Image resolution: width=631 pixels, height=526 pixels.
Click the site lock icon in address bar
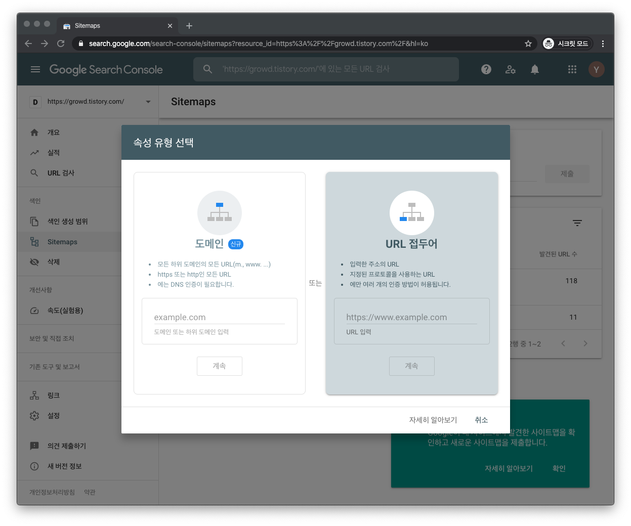point(81,43)
